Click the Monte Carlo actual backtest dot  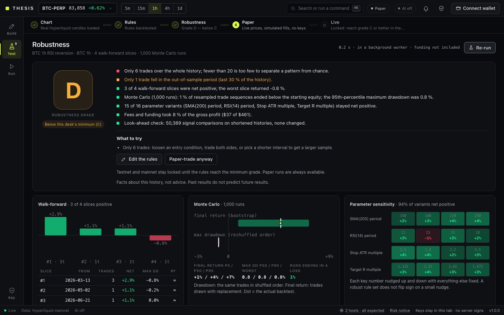tap(280, 223)
